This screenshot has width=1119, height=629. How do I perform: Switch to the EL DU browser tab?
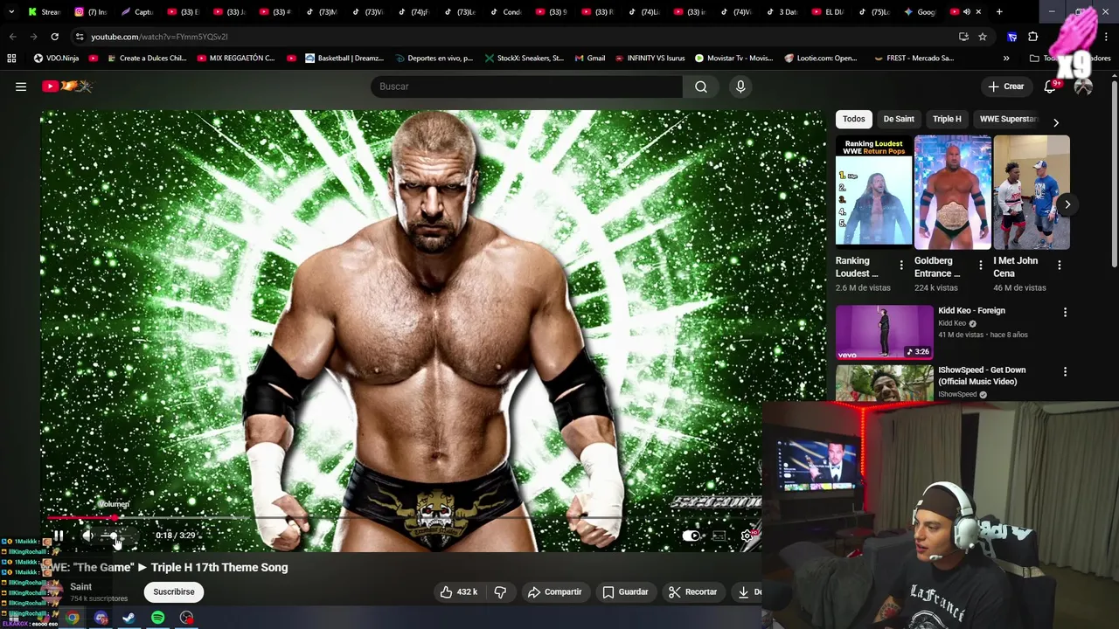point(829,12)
